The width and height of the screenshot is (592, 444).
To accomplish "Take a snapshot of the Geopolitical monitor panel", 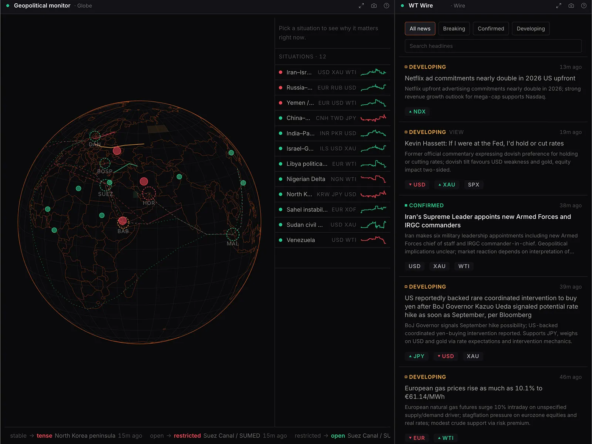I will [x=374, y=6].
